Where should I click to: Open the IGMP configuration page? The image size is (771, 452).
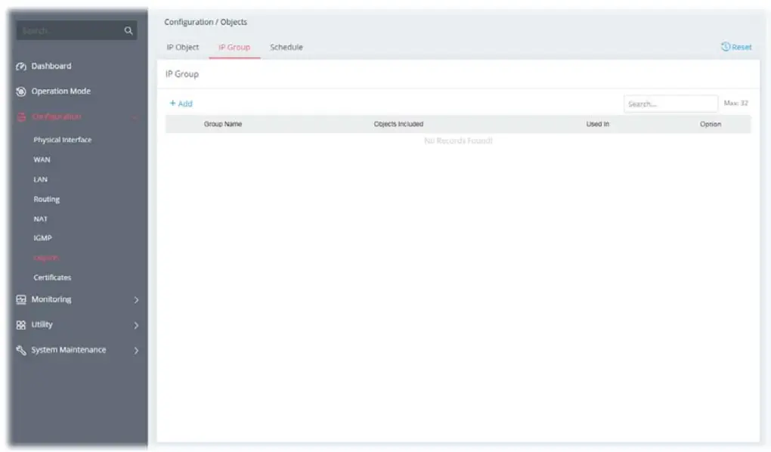42,238
